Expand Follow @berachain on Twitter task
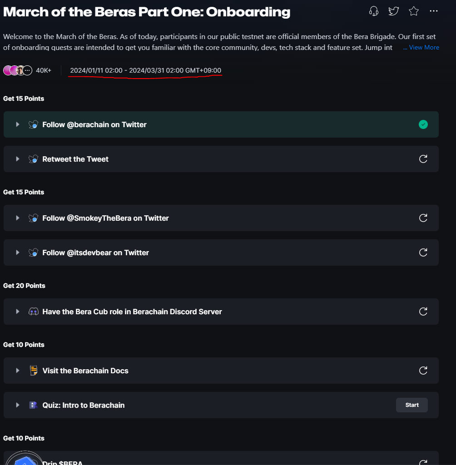Image resolution: width=456 pixels, height=465 pixels. coord(18,124)
